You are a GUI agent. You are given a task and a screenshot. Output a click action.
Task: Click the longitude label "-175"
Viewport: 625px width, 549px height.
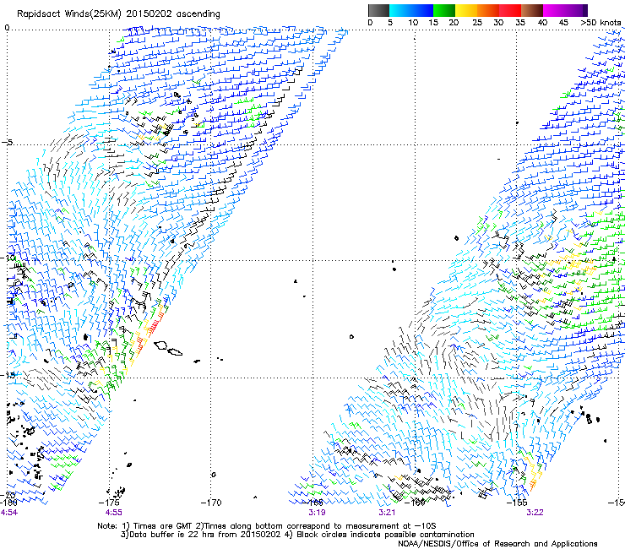[x=109, y=503]
